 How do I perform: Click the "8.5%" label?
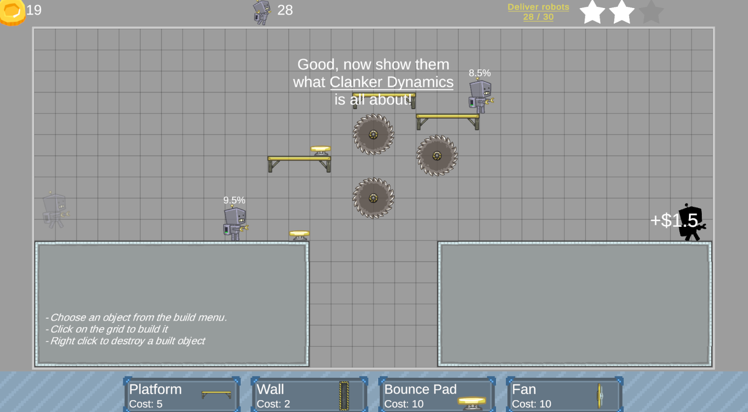click(480, 73)
